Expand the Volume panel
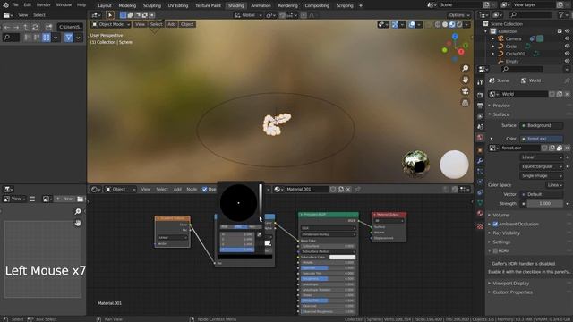Viewport: 573px width, 322px height. (x=500, y=215)
